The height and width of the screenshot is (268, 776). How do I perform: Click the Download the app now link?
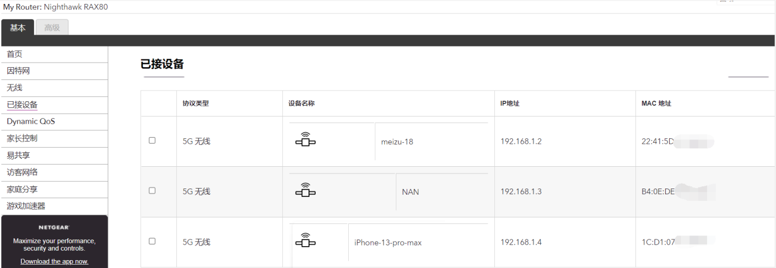(54, 261)
